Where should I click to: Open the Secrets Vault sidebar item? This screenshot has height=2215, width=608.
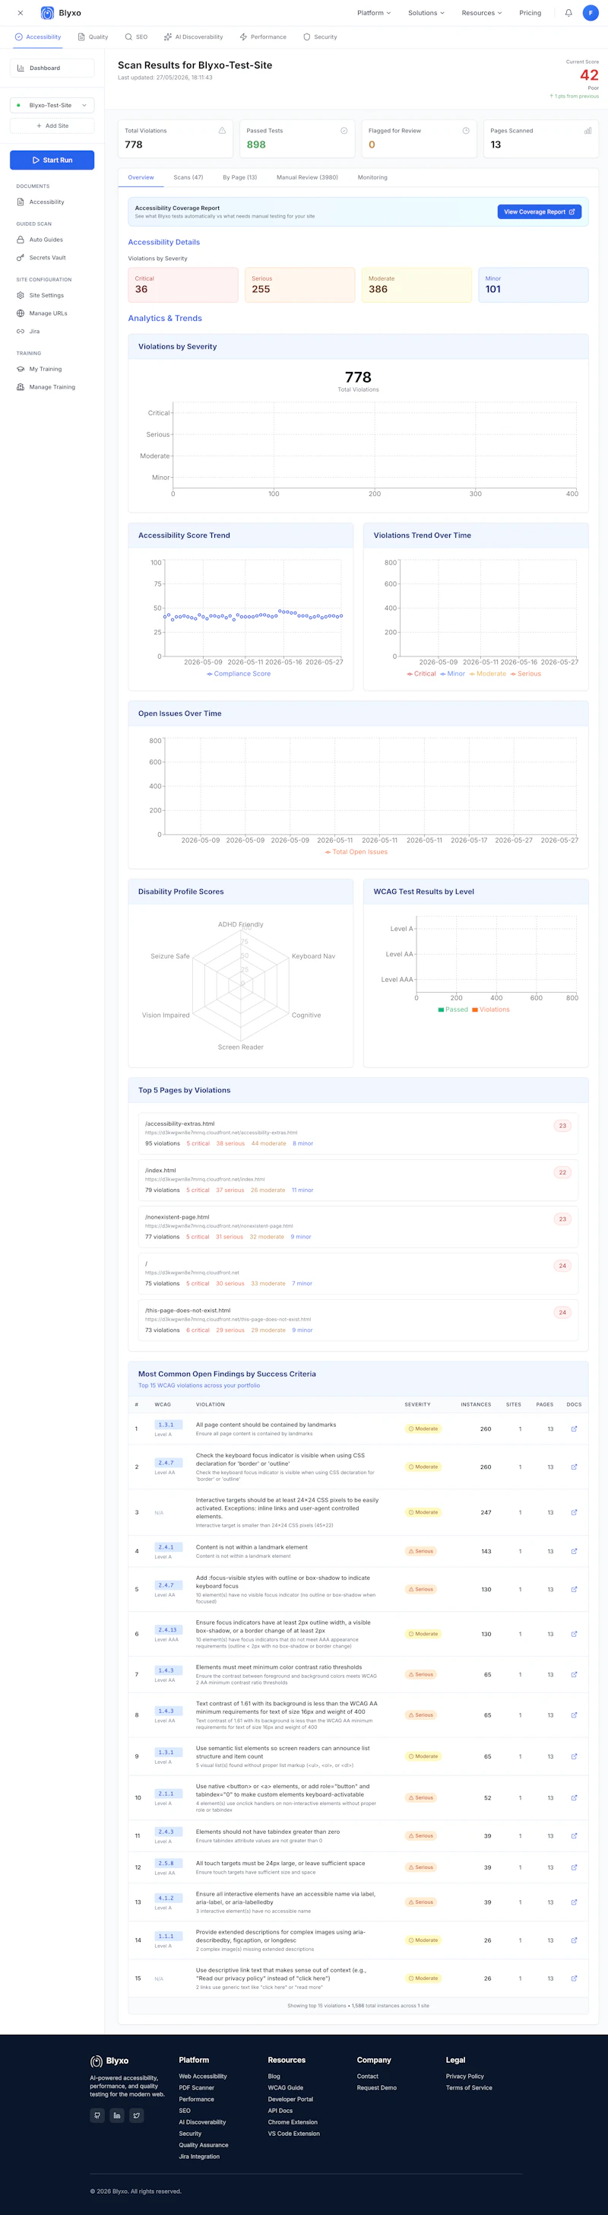52,258
